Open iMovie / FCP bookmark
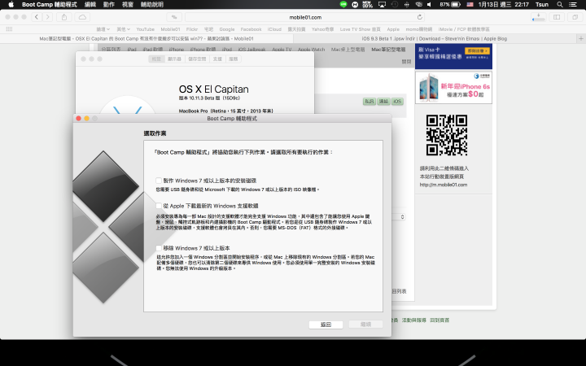Image resolution: width=586 pixels, height=366 pixels. click(464, 29)
